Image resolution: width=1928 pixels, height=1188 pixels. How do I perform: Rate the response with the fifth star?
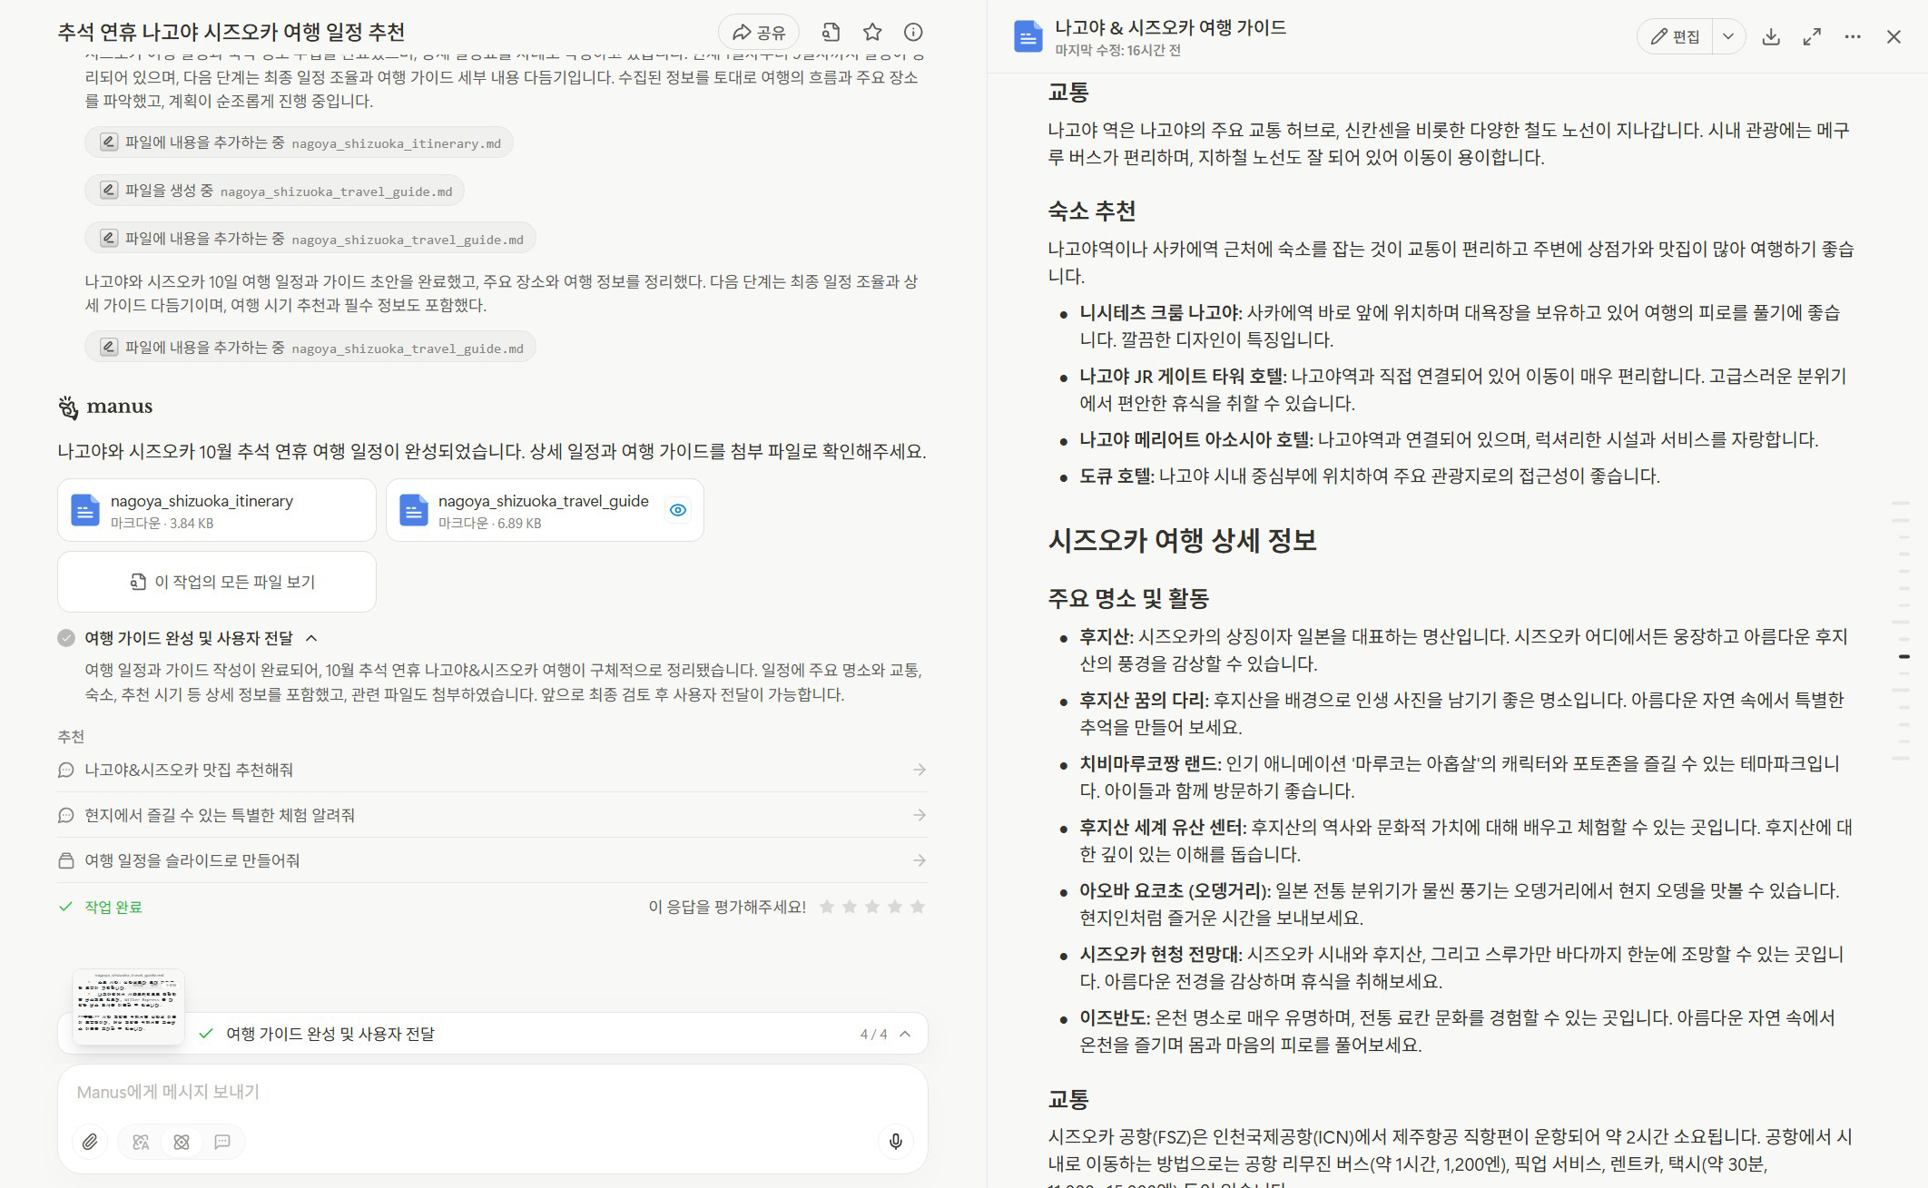click(918, 907)
